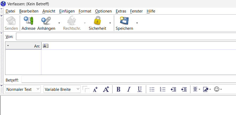Open Variable Breite font dropdown
This screenshot has width=236, height=115.
pos(62,89)
